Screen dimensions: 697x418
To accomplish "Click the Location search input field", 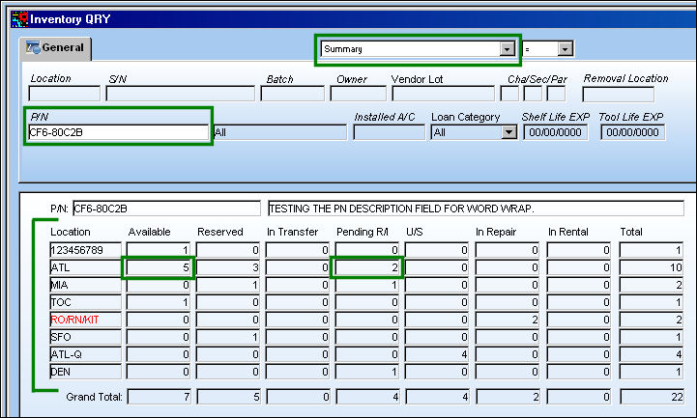I will coord(65,94).
